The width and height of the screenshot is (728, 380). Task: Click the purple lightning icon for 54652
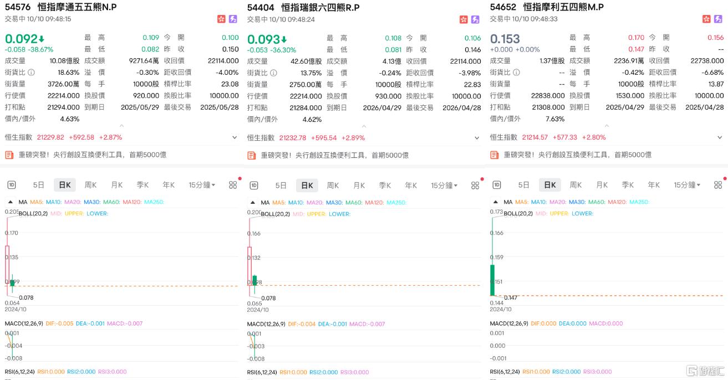click(x=717, y=19)
